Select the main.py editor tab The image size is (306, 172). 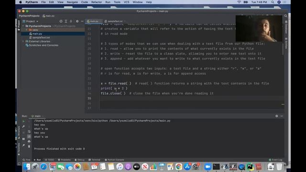pos(94,21)
